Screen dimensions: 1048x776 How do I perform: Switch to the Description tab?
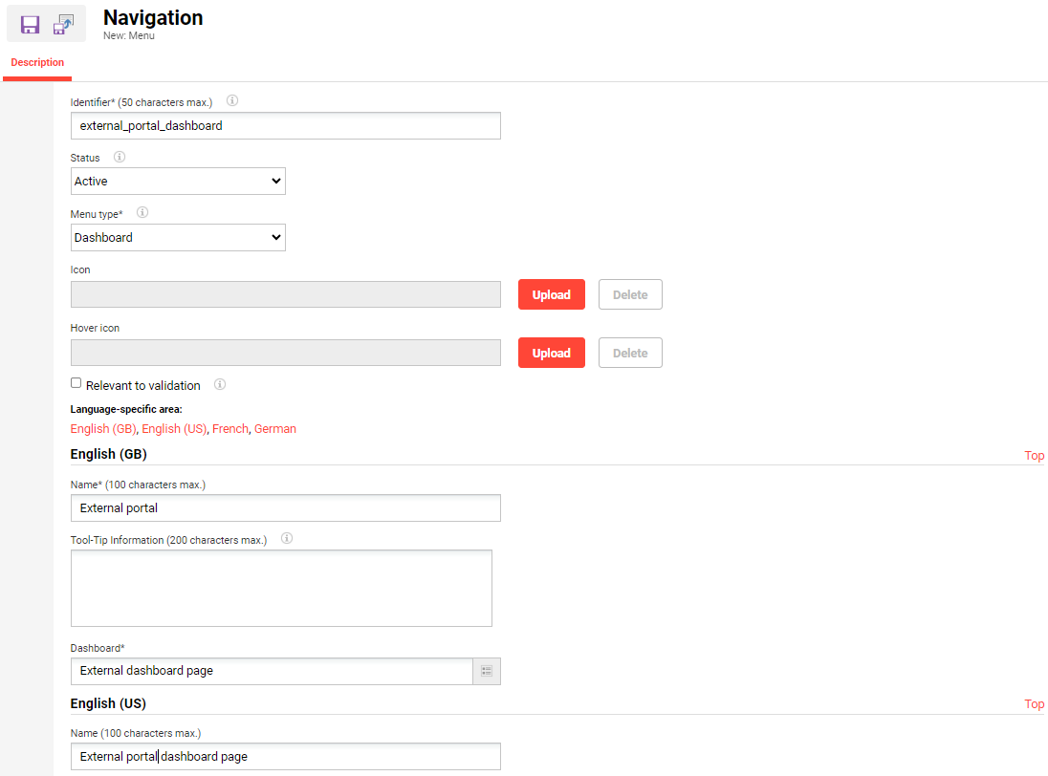point(37,63)
